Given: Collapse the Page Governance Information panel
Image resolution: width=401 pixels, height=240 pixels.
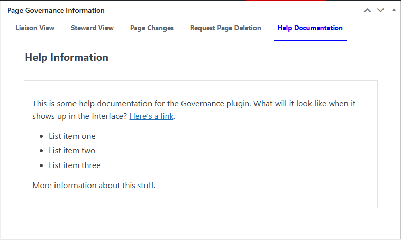Looking at the screenshot, I should coord(394,10).
